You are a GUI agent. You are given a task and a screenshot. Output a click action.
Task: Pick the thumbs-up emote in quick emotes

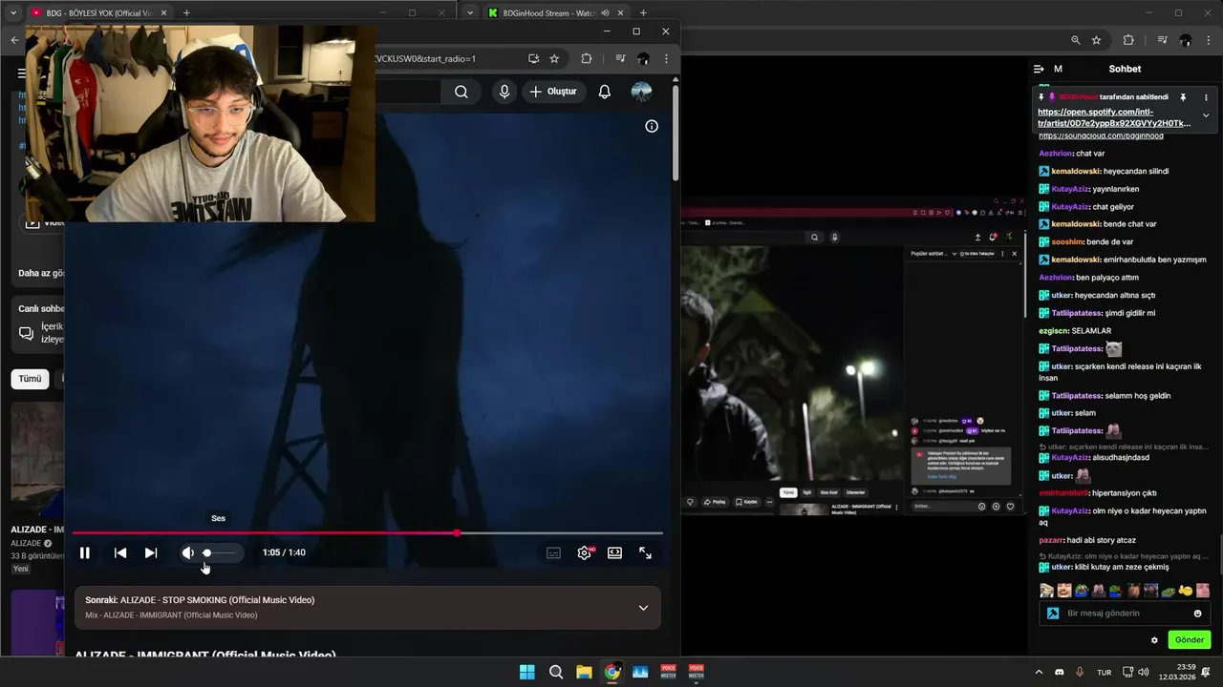click(1185, 591)
